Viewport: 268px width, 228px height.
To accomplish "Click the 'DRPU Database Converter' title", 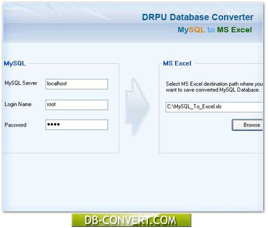I will [x=198, y=17].
